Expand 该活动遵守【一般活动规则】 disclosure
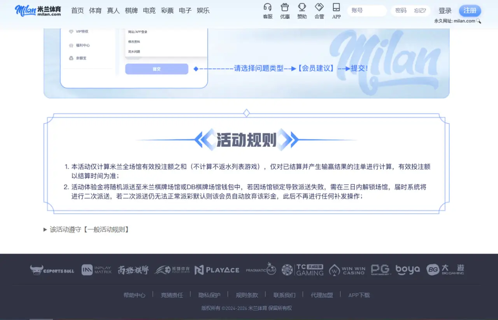This screenshot has height=320, width=498. click(86, 230)
